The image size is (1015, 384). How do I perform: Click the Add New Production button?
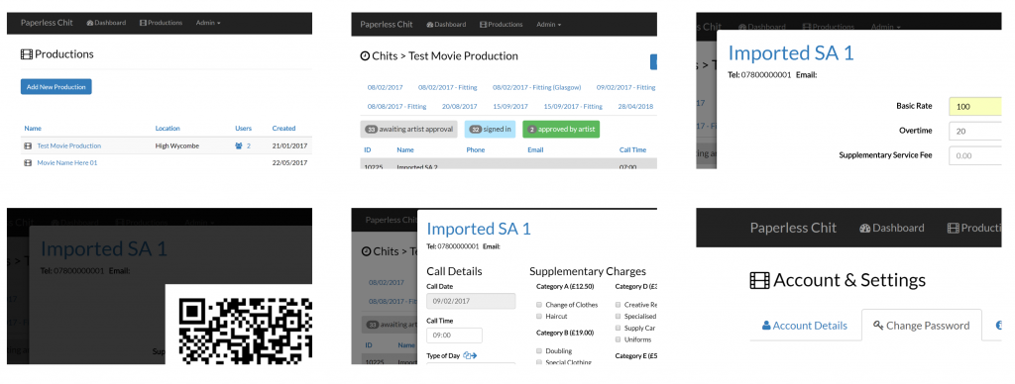pos(56,87)
